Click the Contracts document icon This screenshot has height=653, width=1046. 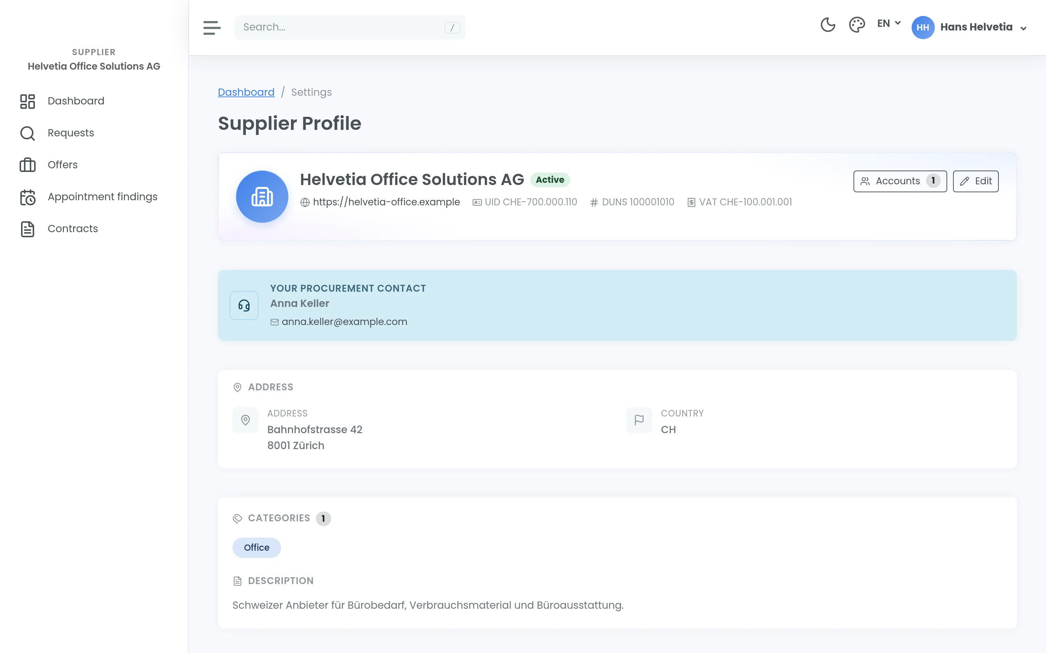coord(28,229)
